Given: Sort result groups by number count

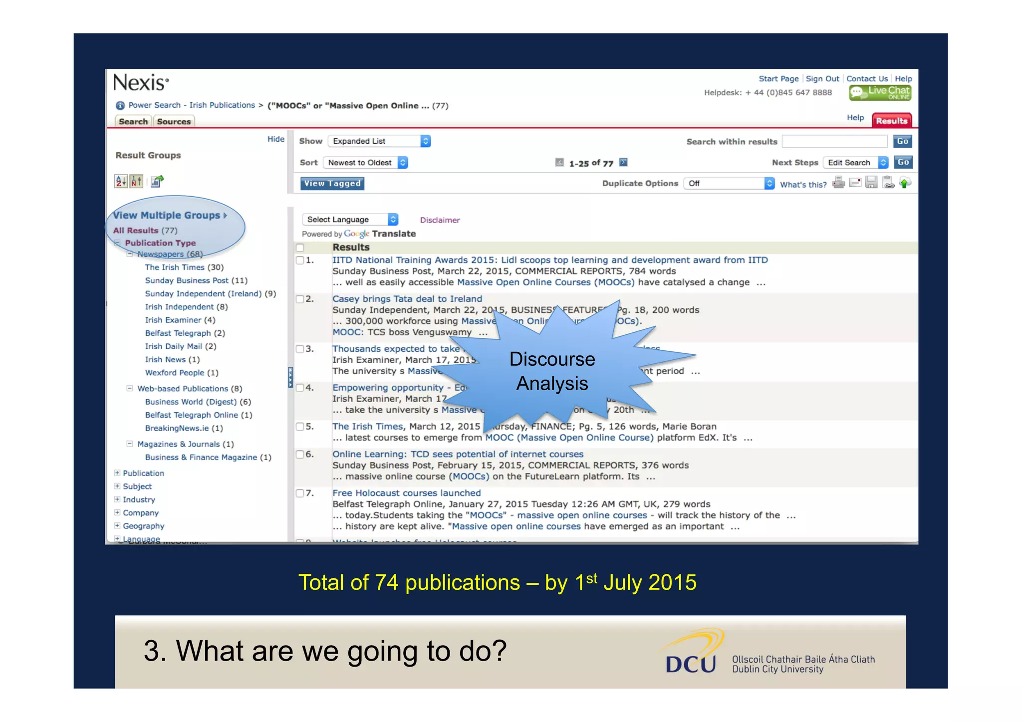Looking at the screenshot, I should click(137, 181).
